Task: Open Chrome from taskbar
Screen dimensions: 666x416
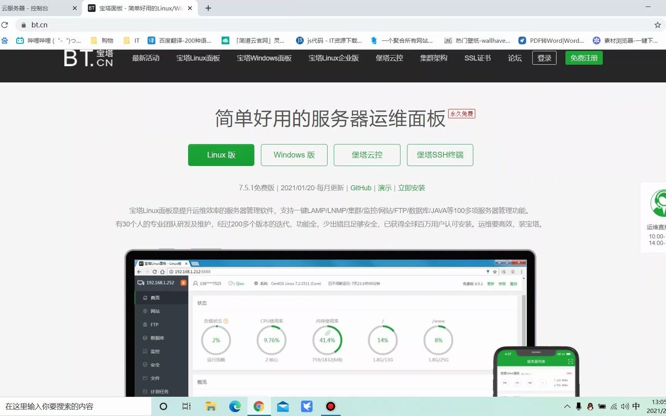Action: point(259,406)
